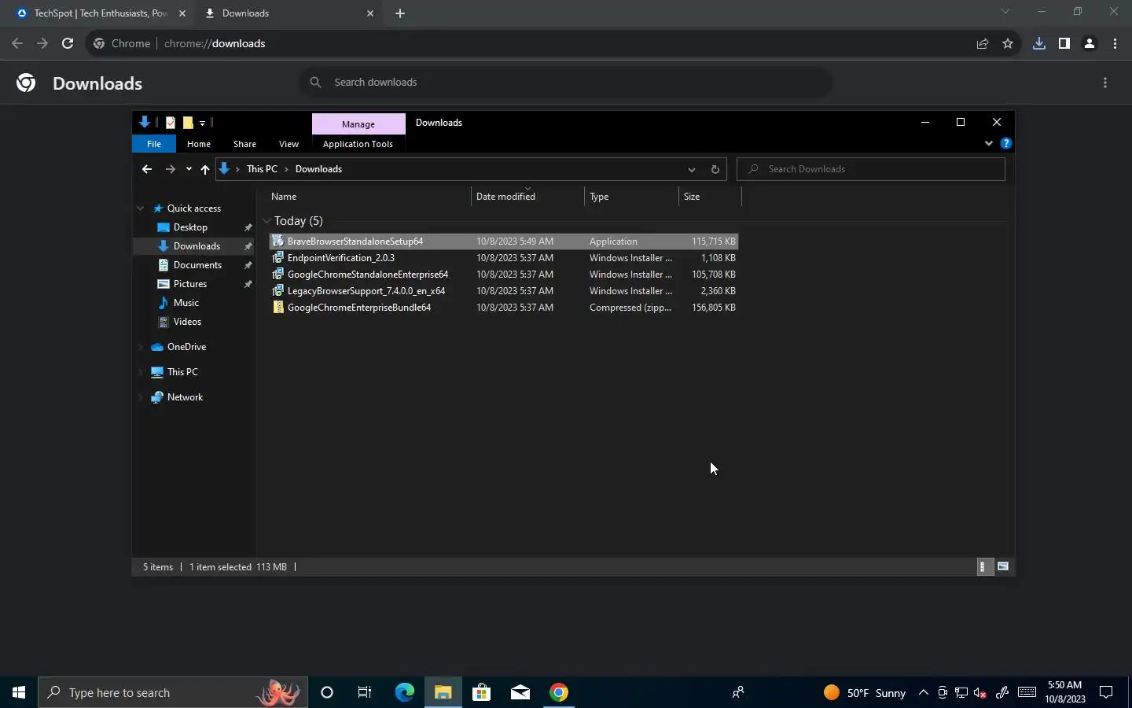The width and height of the screenshot is (1132, 708).
Task: Click the Manage contextual tab
Action: [x=358, y=124]
